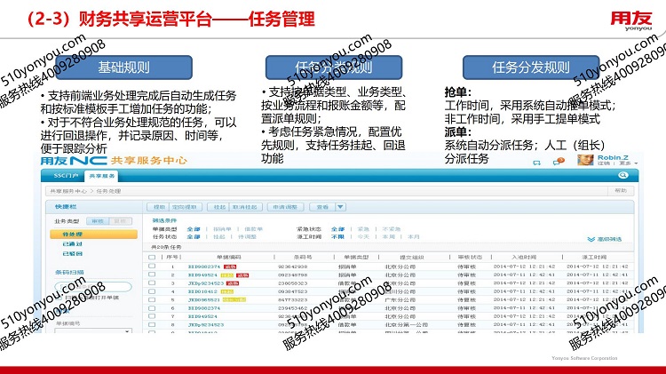Check the checkbox for row 3
This screenshot has height=374, width=666.
click(x=150, y=282)
